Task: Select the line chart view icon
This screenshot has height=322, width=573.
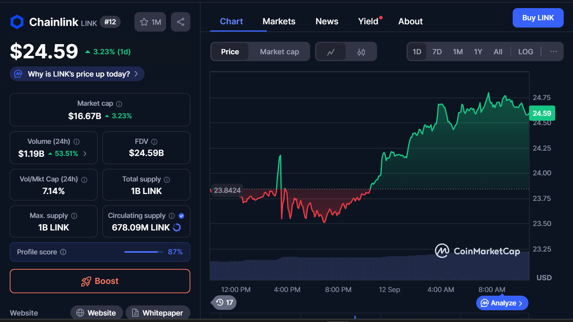Action: pyautogui.click(x=331, y=52)
